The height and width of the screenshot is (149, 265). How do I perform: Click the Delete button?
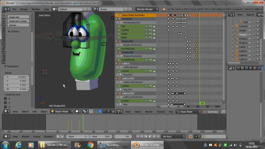click(18, 25)
